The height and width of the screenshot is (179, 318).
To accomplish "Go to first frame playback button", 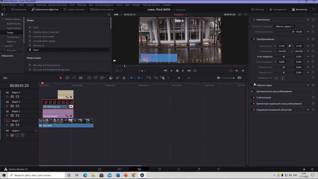I will pos(165,71).
